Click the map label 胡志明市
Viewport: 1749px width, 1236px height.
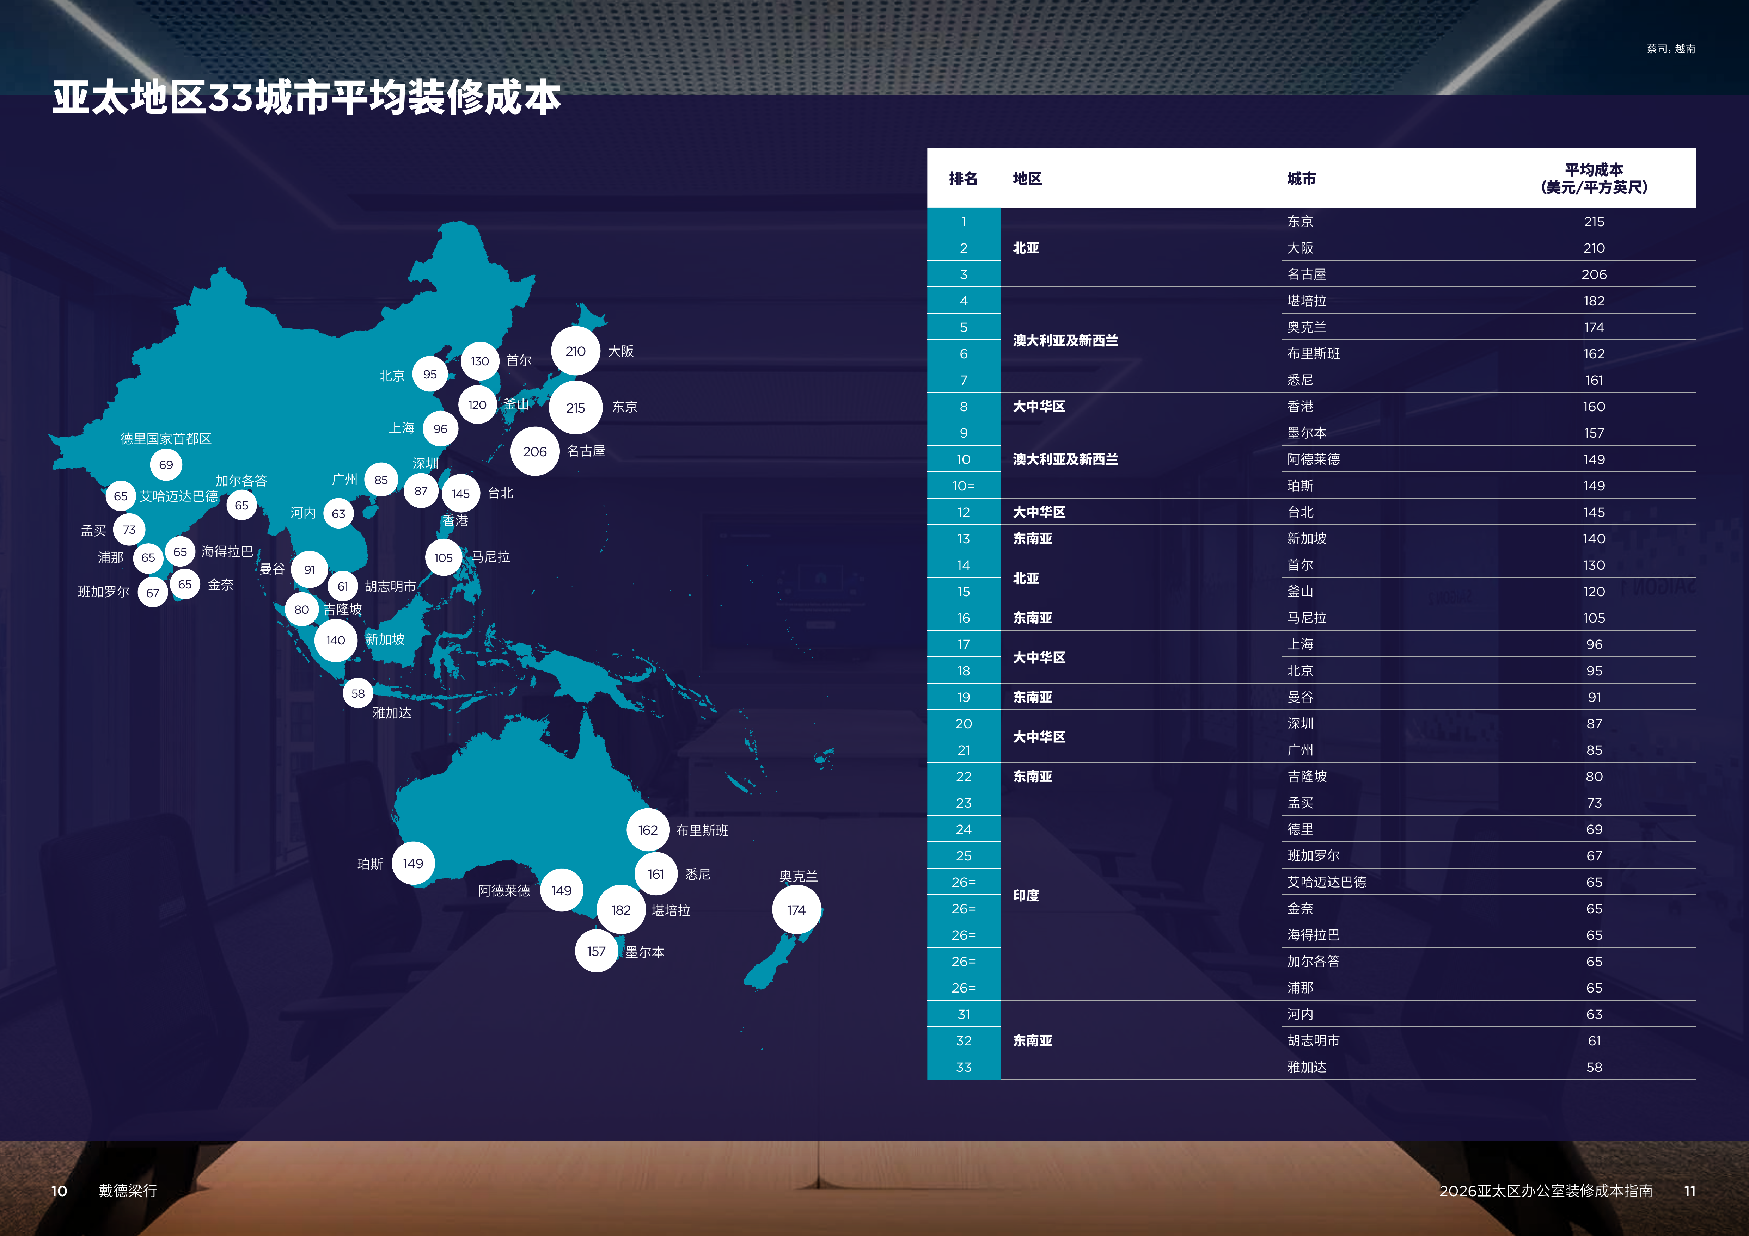390,587
